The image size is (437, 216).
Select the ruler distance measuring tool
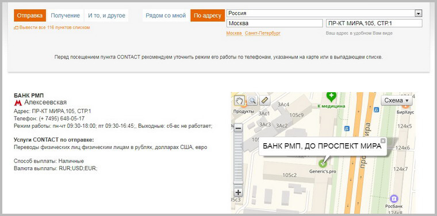(x=264, y=100)
